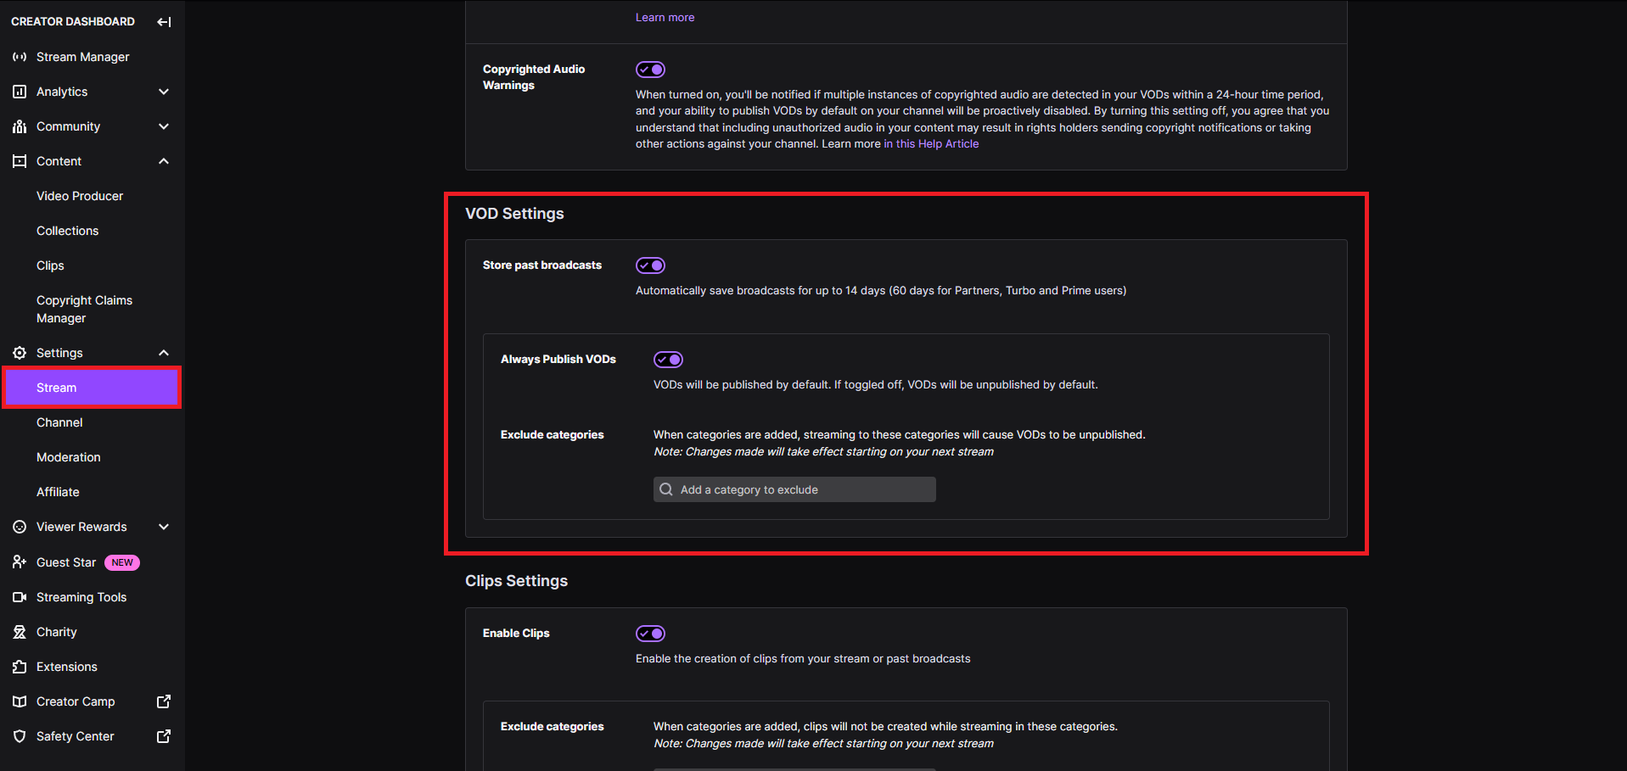Turn off Store past broadcasts
Image resolution: width=1627 pixels, height=771 pixels.
(x=650, y=265)
